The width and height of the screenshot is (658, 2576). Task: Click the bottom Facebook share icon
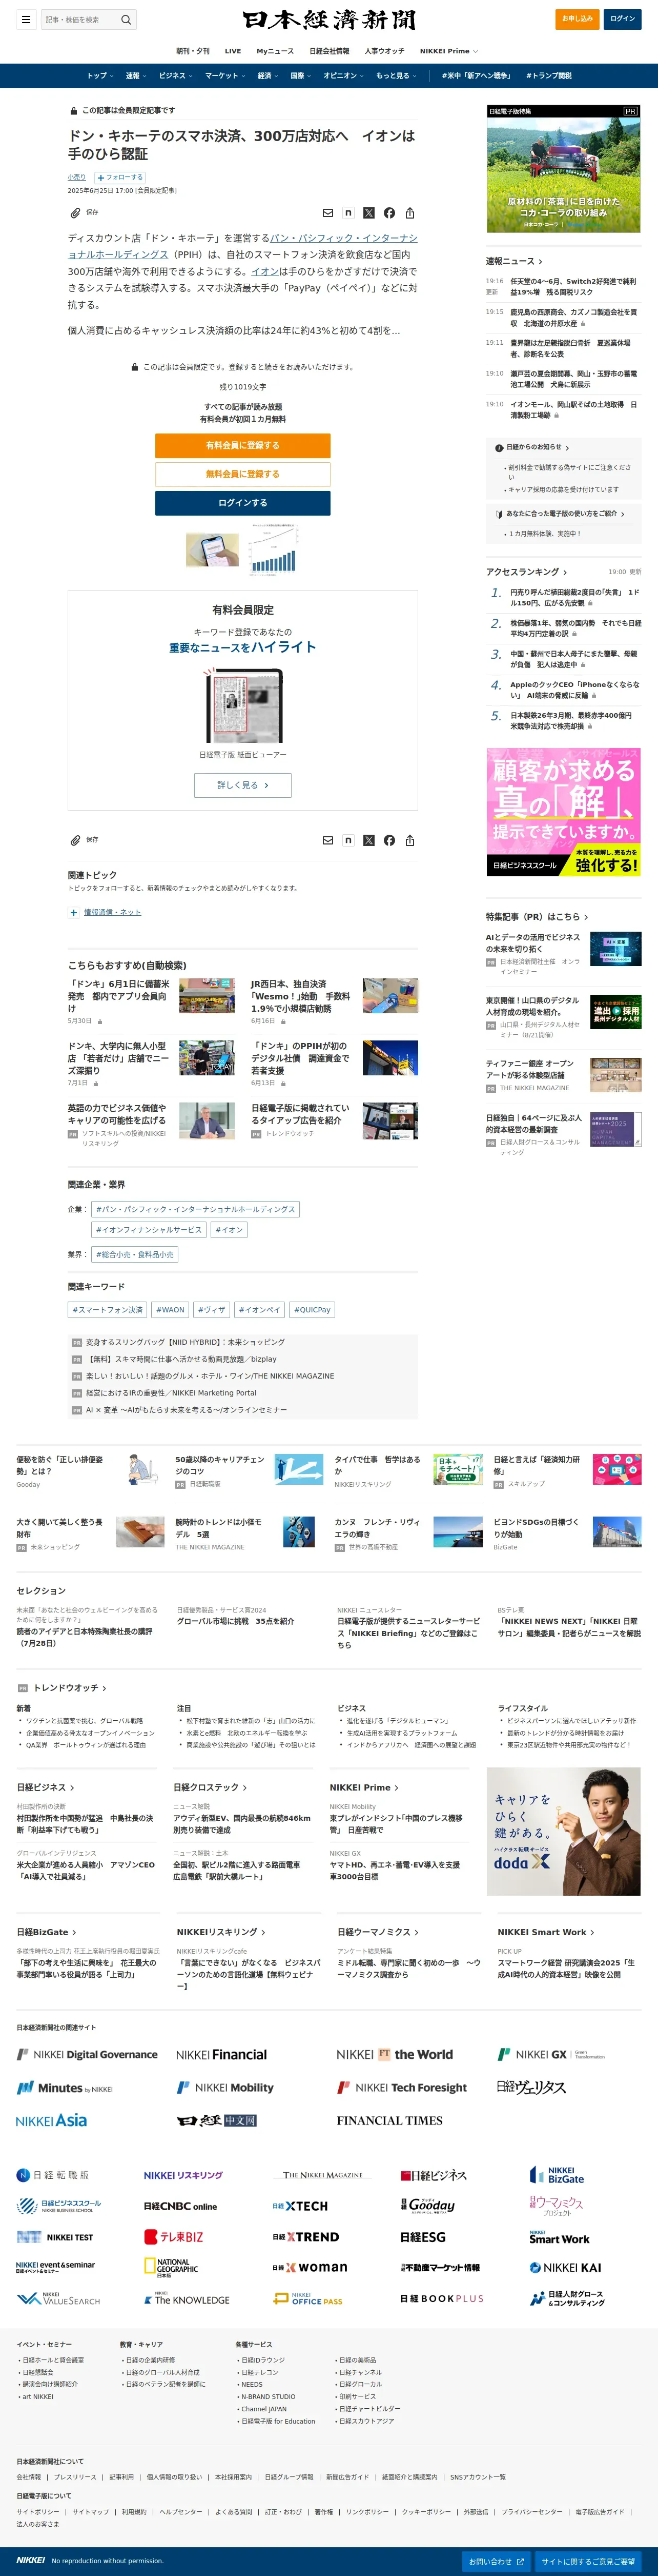coord(389,840)
